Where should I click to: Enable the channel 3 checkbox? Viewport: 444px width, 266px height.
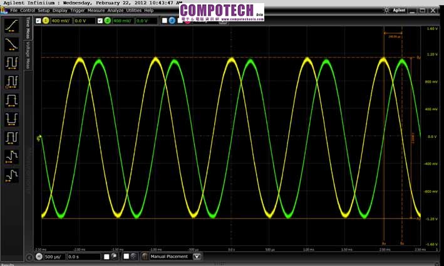(164, 21)
